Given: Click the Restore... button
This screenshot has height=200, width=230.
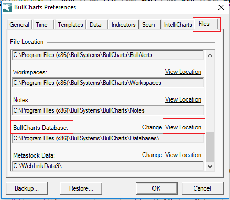Looking at the screenshot, I should click(81, 188).
